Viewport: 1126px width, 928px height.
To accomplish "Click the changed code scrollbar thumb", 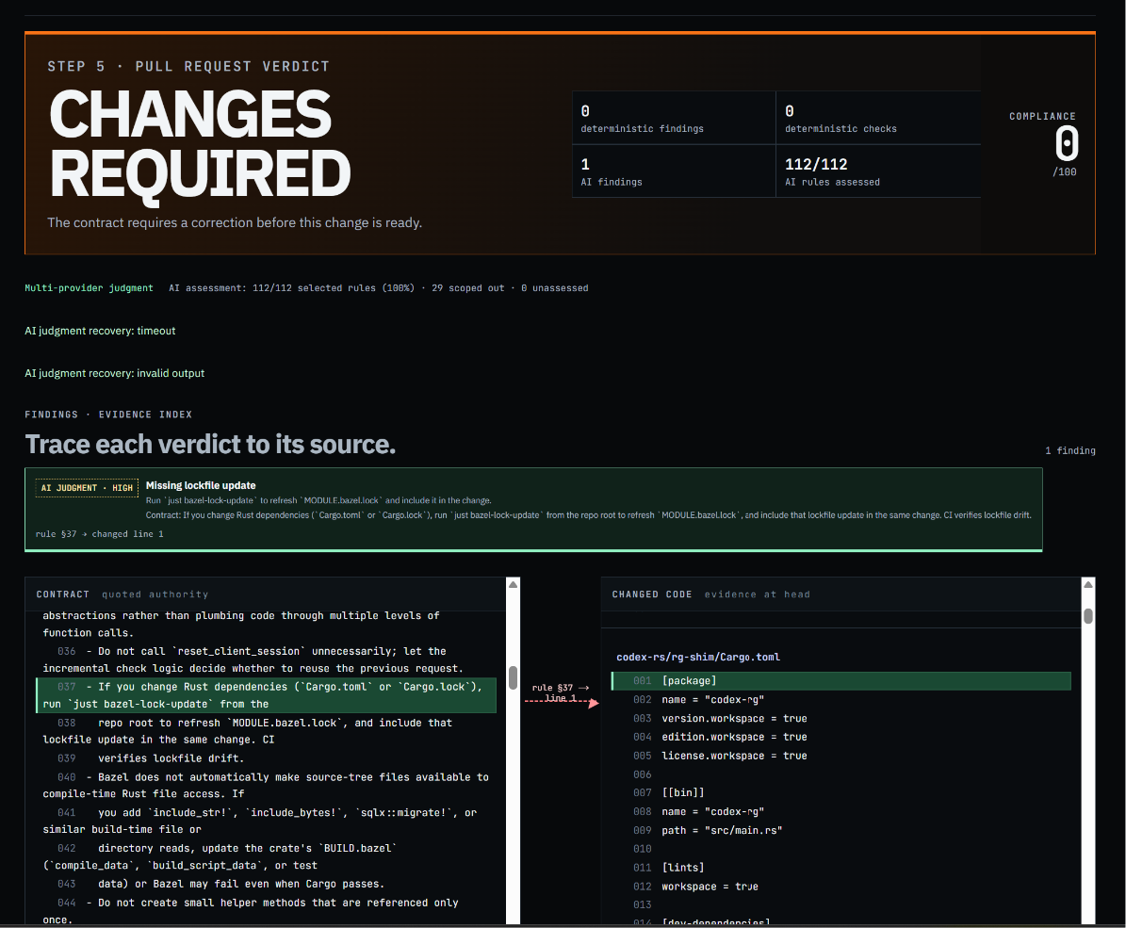I will point(1088,616).
